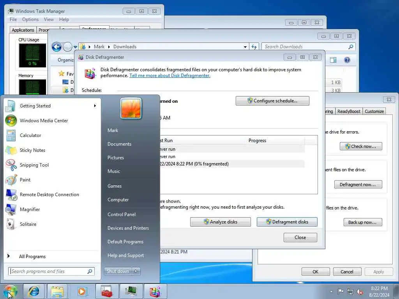399x299 pixels.
Task: Open Windows Media Player taskbar icon
Action: (82, 291)
